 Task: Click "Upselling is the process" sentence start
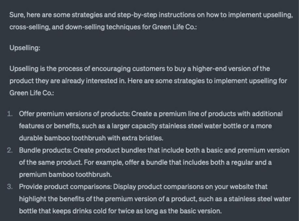[x=46, y=69]
